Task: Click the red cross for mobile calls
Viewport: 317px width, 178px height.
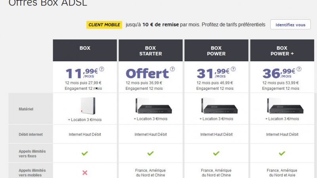Action: click(x=84, y=172)
